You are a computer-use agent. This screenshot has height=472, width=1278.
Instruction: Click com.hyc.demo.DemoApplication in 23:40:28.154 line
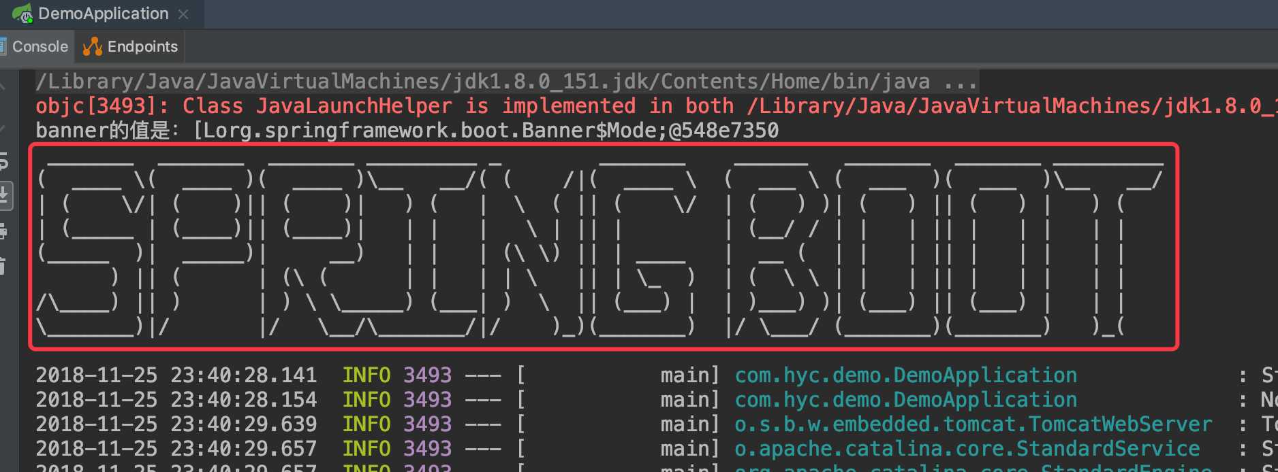tap(906, 400)
